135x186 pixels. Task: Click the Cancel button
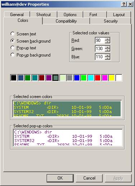89,178
